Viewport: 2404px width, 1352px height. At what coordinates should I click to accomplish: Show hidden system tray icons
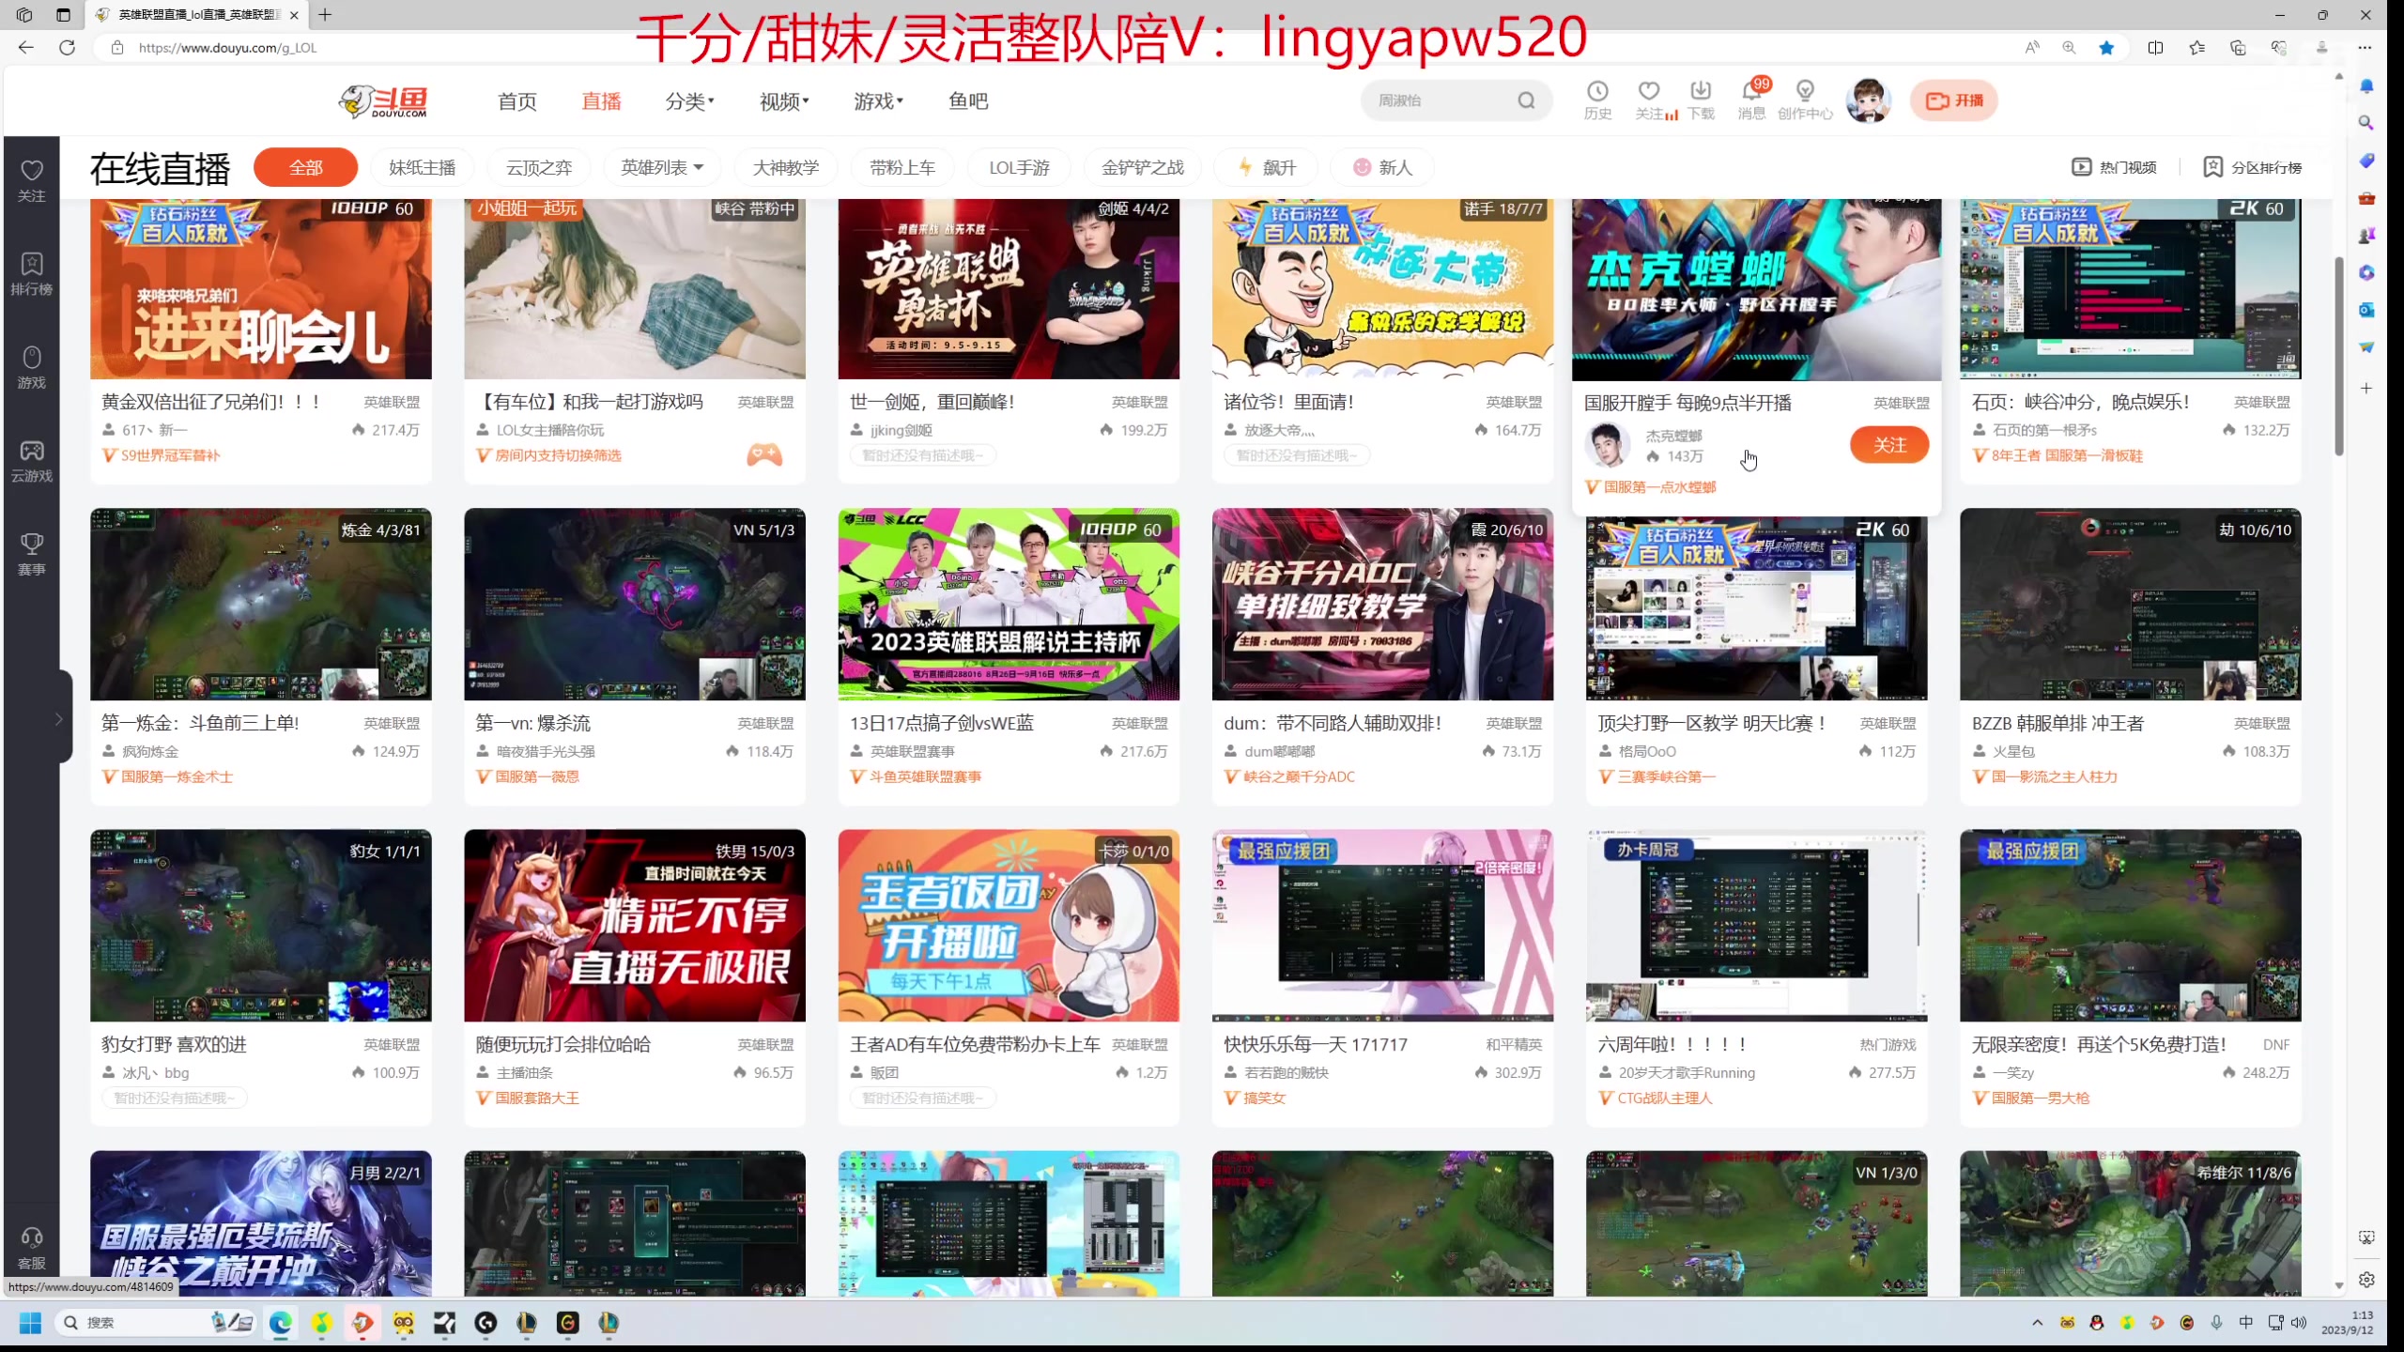point(2037,1323)
